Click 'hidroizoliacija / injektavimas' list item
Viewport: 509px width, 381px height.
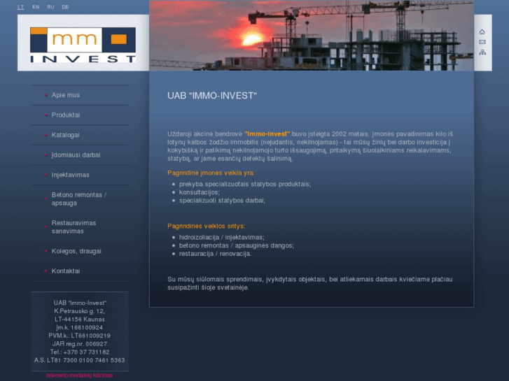[222, 238]
